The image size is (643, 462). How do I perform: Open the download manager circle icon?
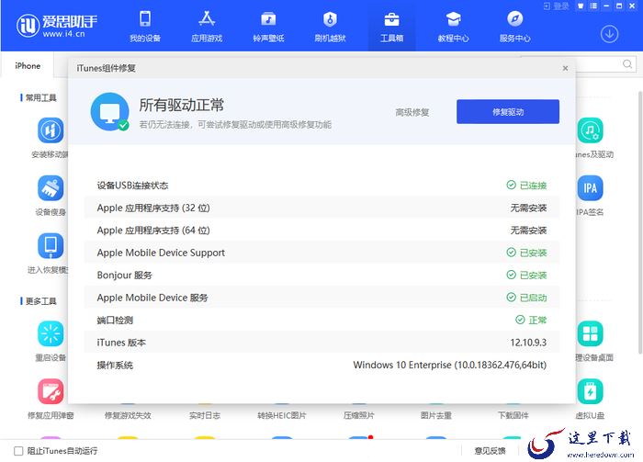609,34
